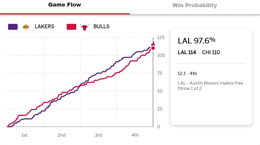Click the LAKERS legend label
The image size is (260, 145).
tap(44, 26)
